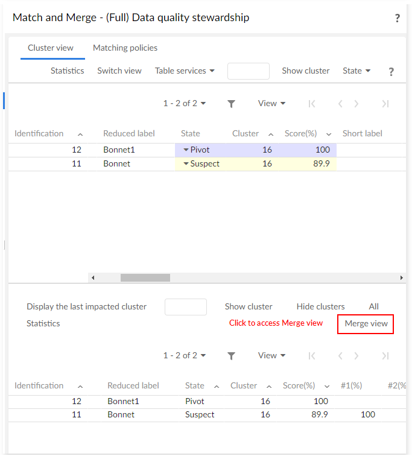
Task: Click the help icon beside State dropdown
Action: pyautogui.click(x=391, y=71)
